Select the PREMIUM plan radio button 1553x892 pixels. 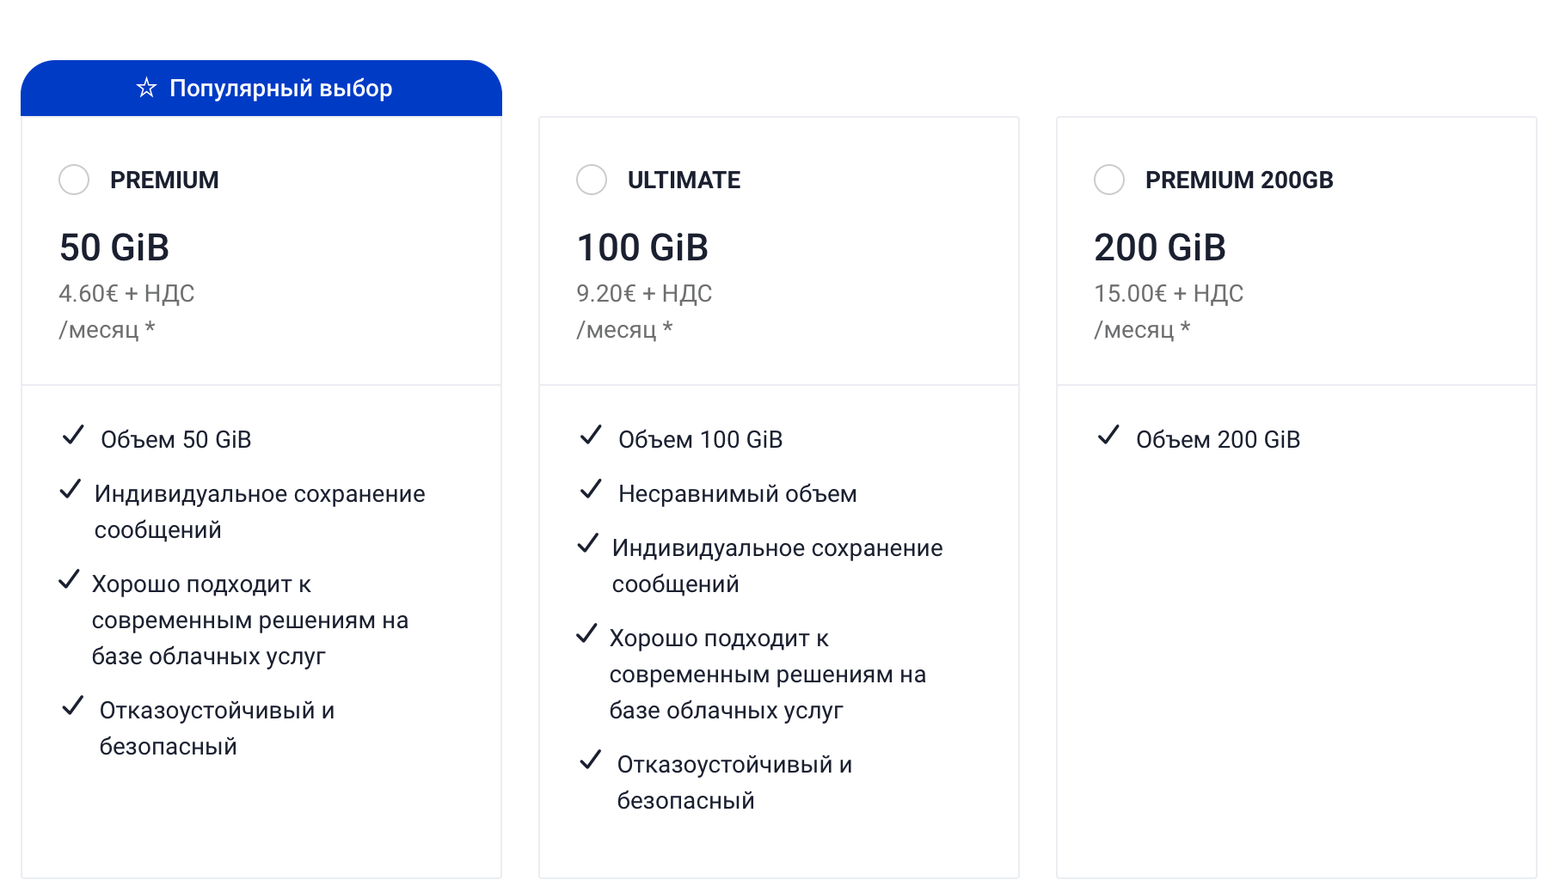[x=74, y=180]
